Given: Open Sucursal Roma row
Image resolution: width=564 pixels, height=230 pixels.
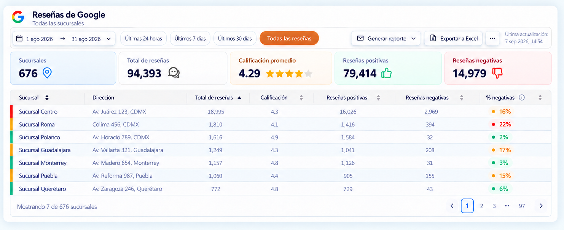Looking at the screenshot, I should point(280,124).
